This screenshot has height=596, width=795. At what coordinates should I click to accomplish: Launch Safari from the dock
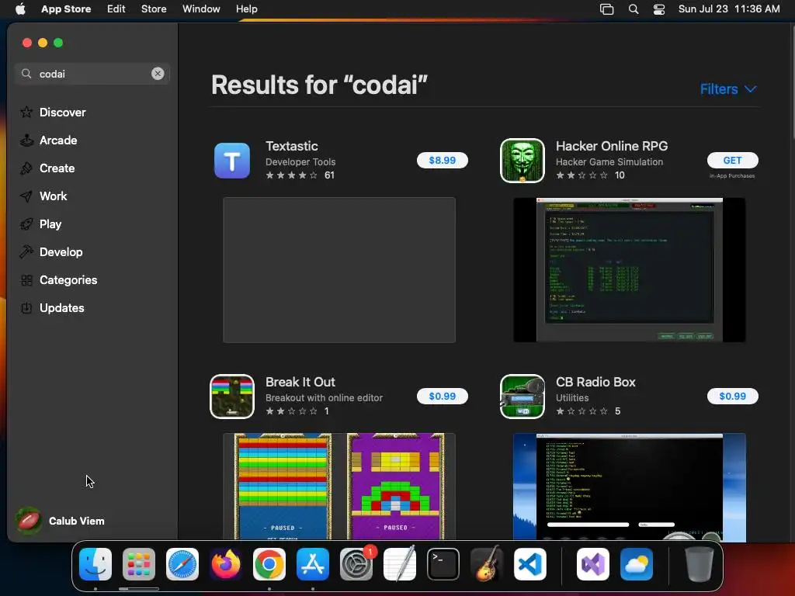[x=182, y=564]
